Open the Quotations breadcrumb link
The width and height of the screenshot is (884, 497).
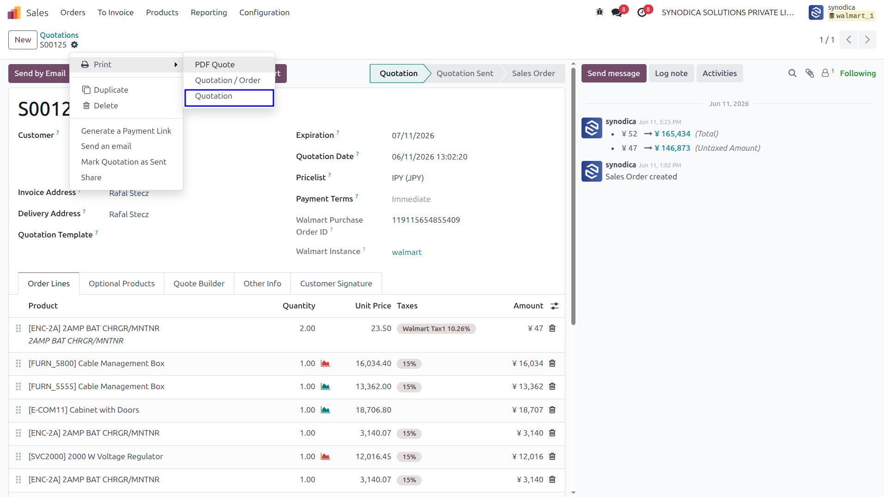click(x=59, y=35)
